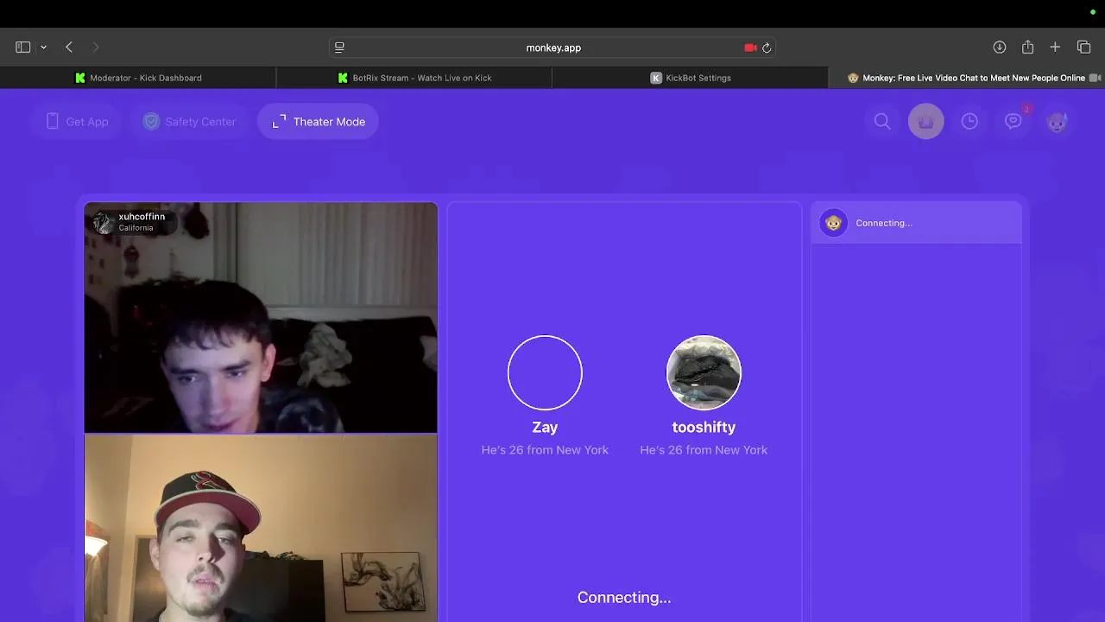Click the Kick favicon on Moderator tab

click(80, 78)
